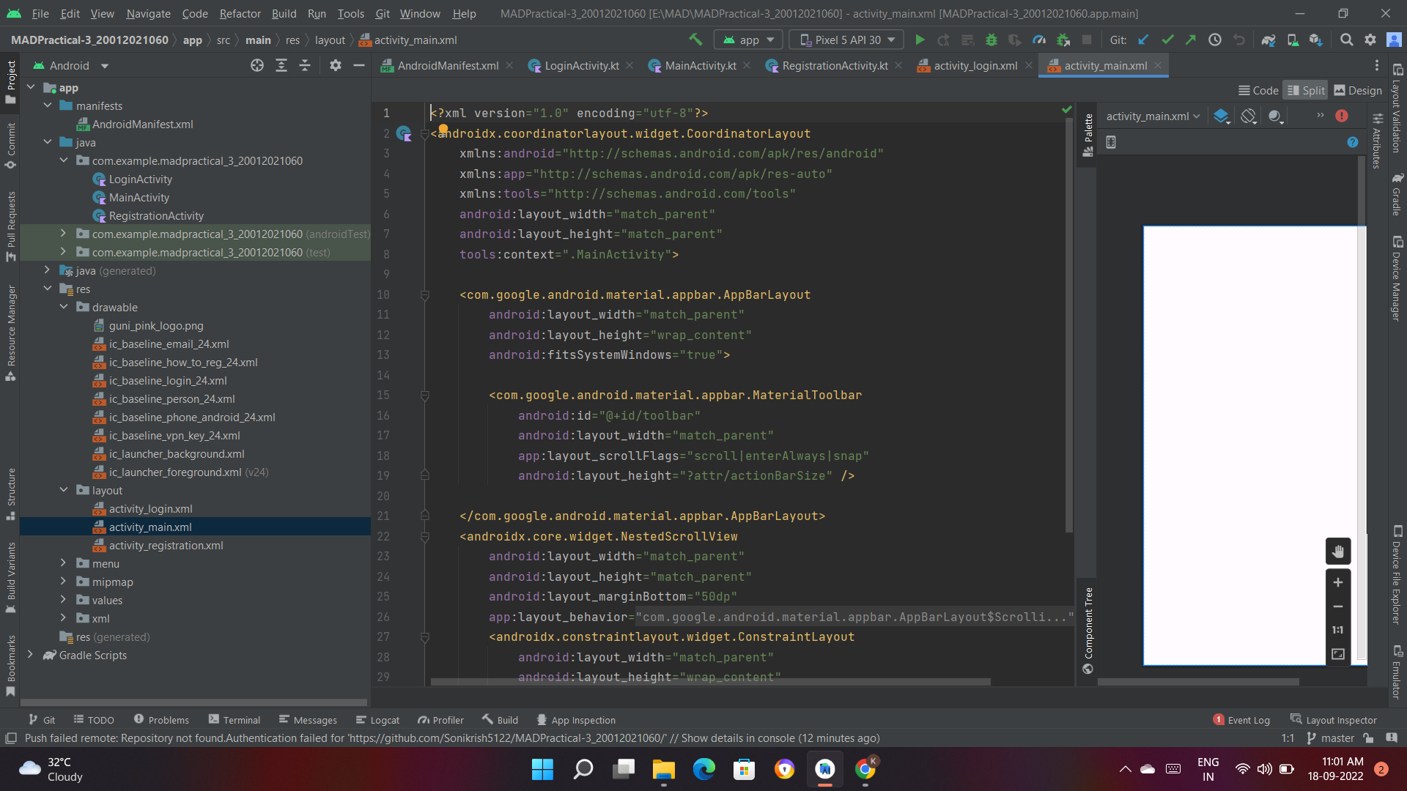
Task: Click the select opened file target icon
Action: tap(257, 65)
